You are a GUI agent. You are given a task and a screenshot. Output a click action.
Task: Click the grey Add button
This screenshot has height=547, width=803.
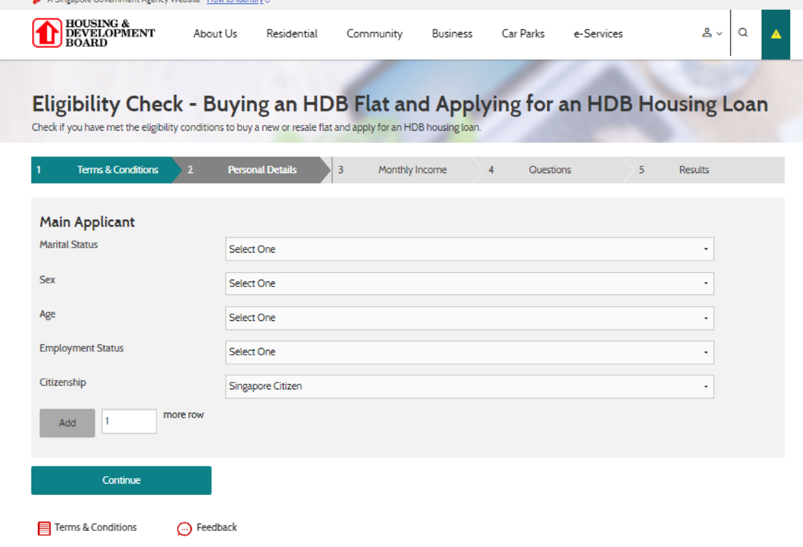point(67,423)
